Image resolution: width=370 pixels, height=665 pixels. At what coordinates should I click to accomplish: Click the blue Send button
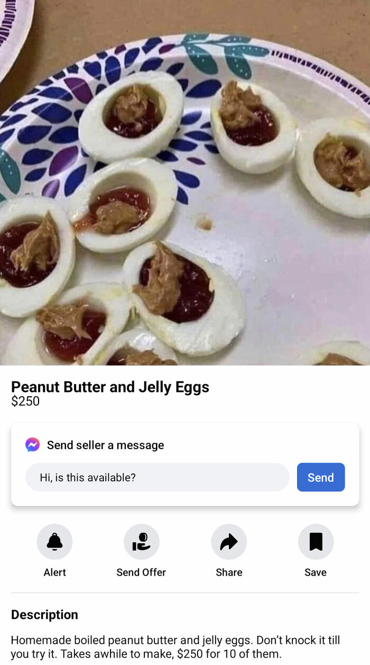coord(320,477)
